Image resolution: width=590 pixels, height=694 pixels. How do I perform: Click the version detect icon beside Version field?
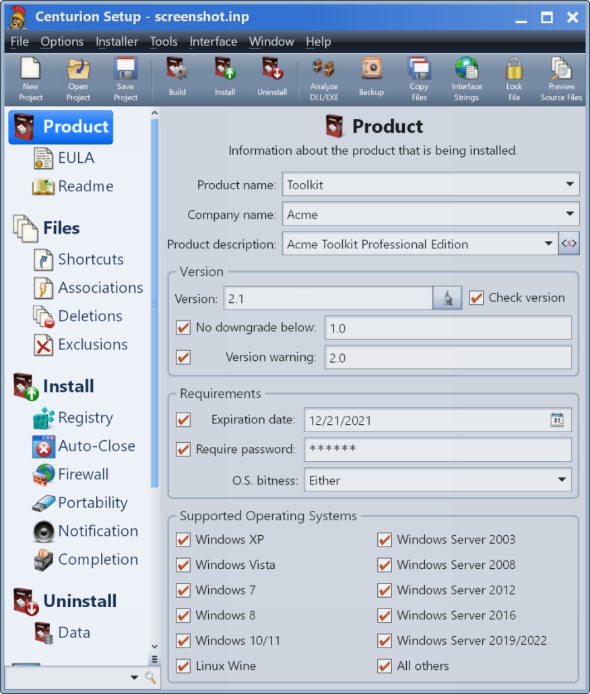click(x=447, y=298)
